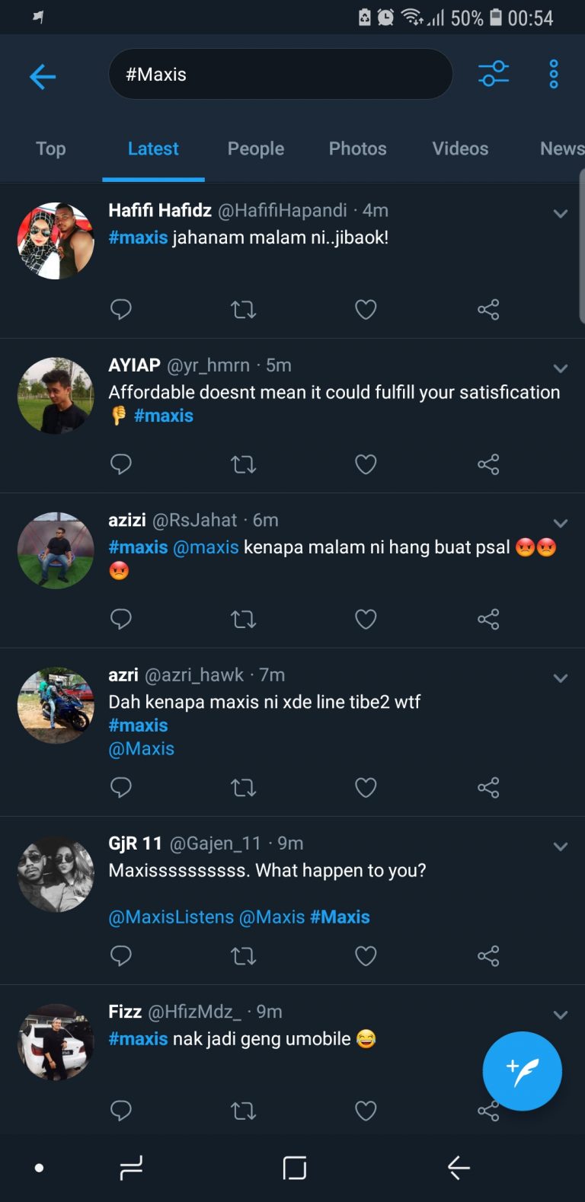
Task: Switch to the Photos tab
Action: 357,148
